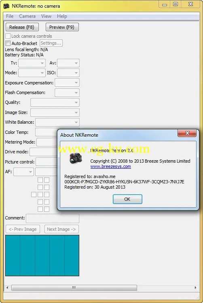Click Registered on: 30 August 2013 text
The width and height of the screenshot is (203, 303).
pos(95,187)
